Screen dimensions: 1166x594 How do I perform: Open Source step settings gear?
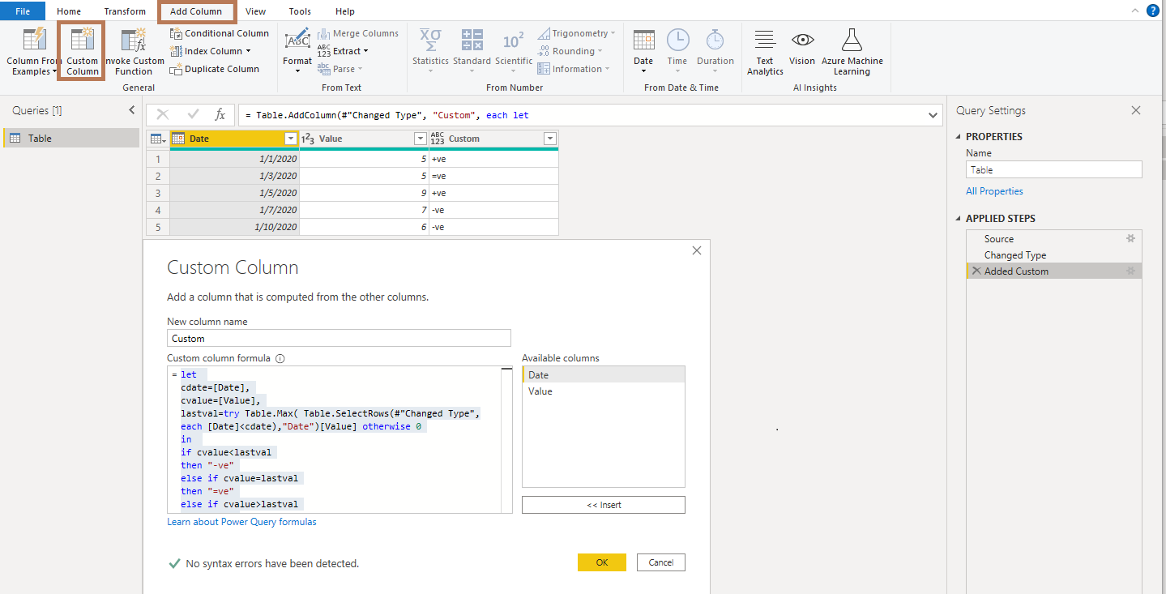(1130, 238)
